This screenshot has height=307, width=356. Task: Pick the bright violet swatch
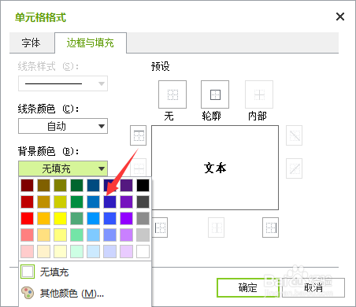coord(126,218)
